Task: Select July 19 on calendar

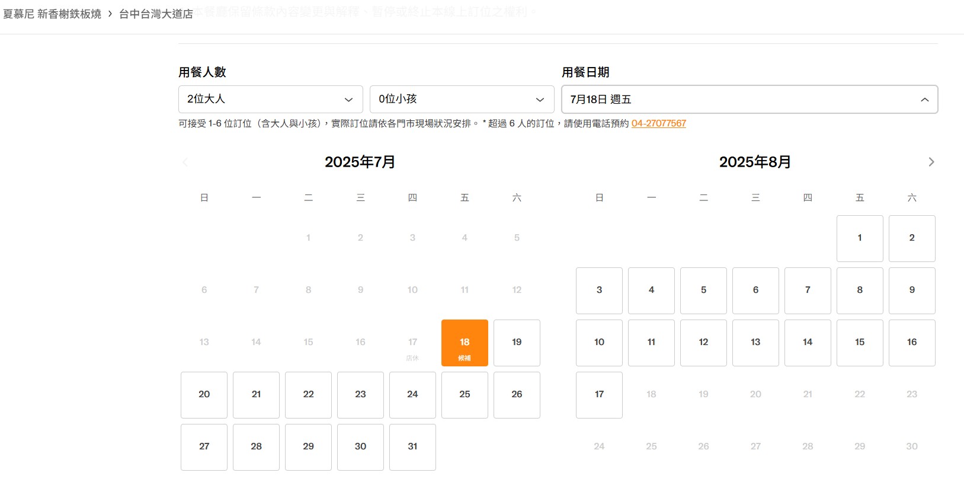Action: [517, 343]
